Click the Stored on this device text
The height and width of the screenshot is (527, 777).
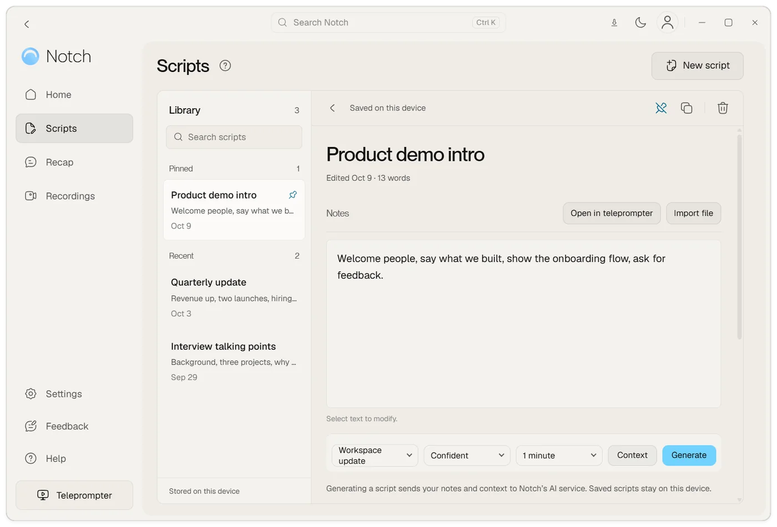pos(204,491)
